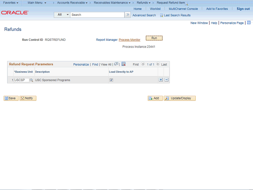Click 'USC Sponsored Programs' description text

pyautogui.click(x=53, y=80)
